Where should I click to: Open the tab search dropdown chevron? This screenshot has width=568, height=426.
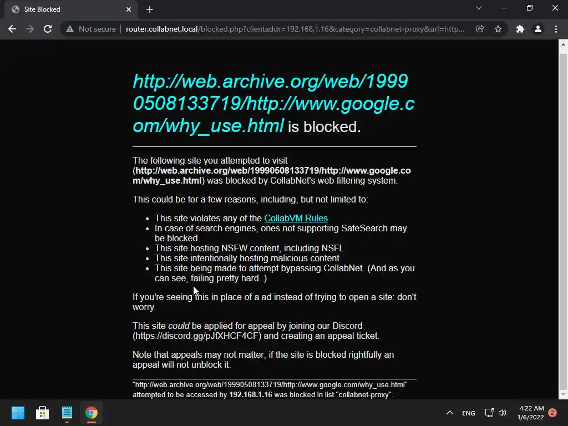click(479, 8)
